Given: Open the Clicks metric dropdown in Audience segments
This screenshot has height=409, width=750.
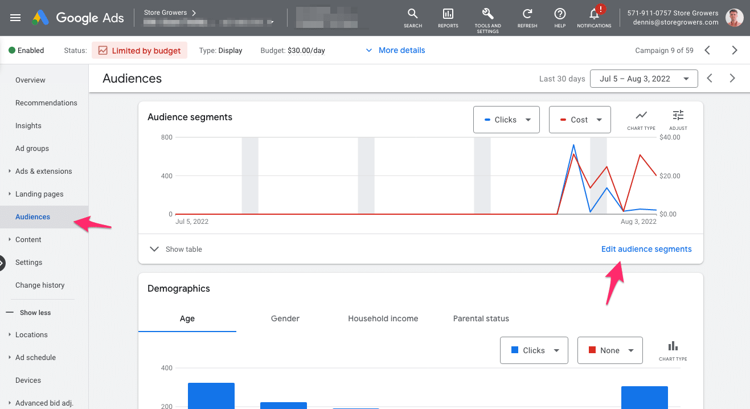Looking at the screenshot, I should [506, 120].
